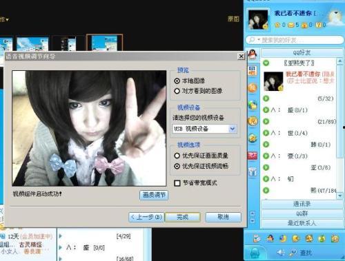Expand the friend group showing (1/3)
This screenshot has height=261, width=345.
pos(266,156)
